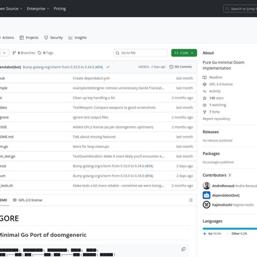Select the Other 0.2% language entry
257x257 pixels.
point(237,234)
